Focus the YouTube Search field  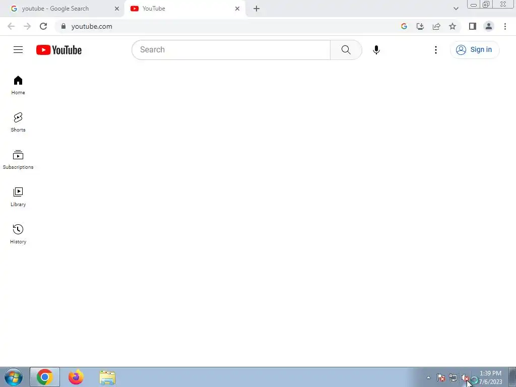(x=231, y=50)
